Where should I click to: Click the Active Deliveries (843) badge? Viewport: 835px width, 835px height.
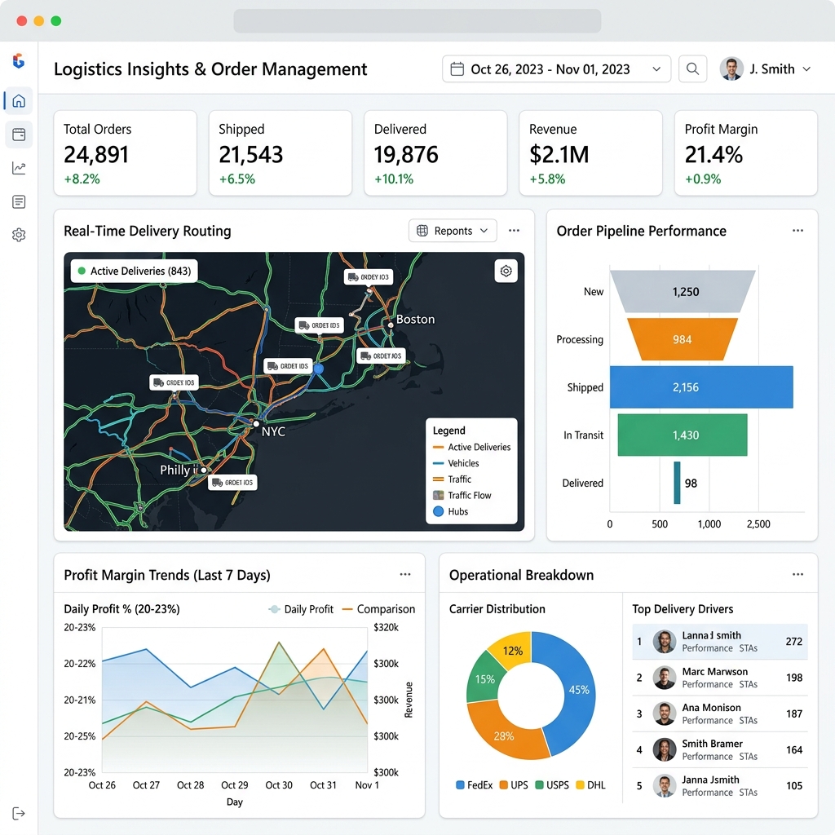click(x=135, y=271)
